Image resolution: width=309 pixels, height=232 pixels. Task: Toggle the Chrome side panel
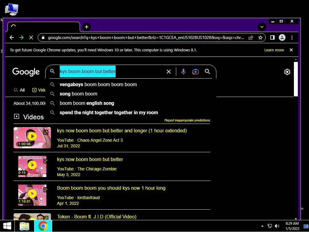(x=272, y=37)
